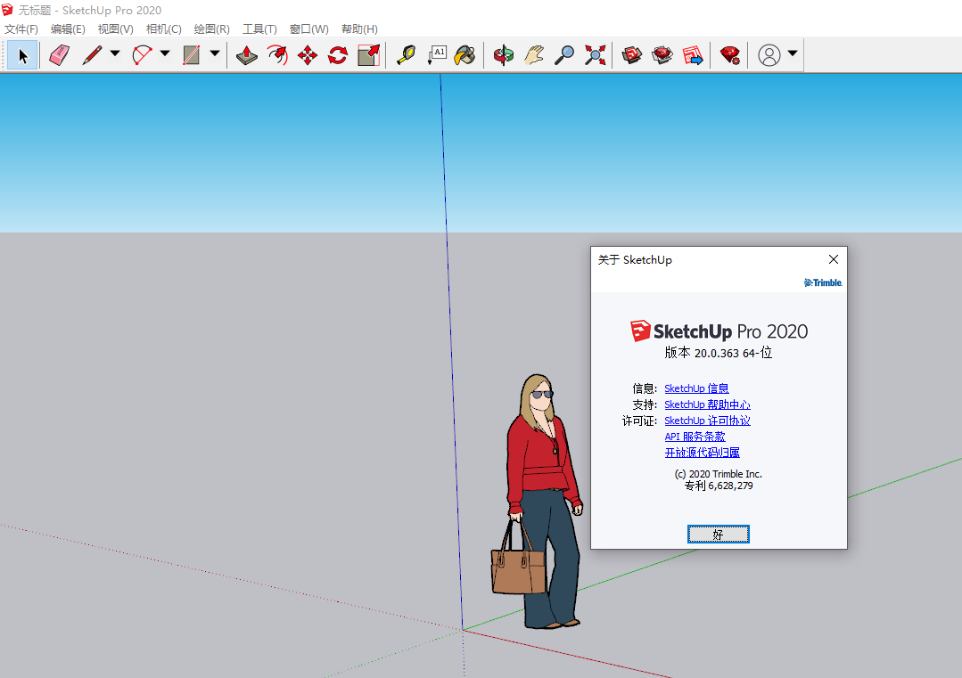Choose the Line pencil tool
The image size is (962, 678).
tap(93, 55)
